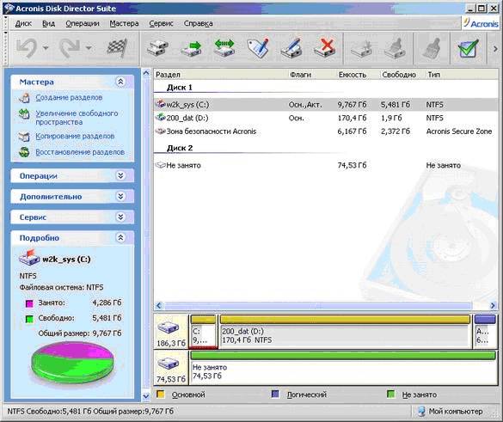Click the Change label tag icon
This screenshot has height=422, width=503.
(x=258, y=48)
